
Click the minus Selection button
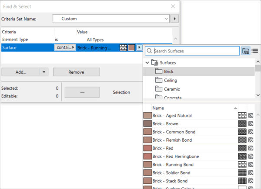(82, 92)
